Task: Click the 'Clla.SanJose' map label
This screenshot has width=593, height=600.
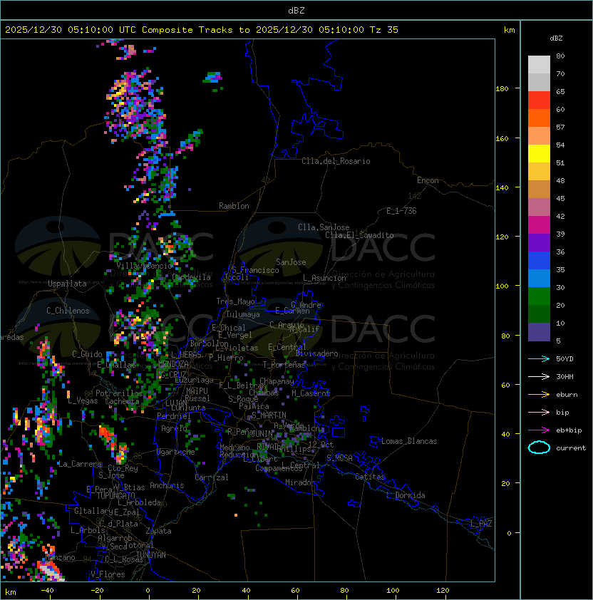Action: click(x=324, y=227)
